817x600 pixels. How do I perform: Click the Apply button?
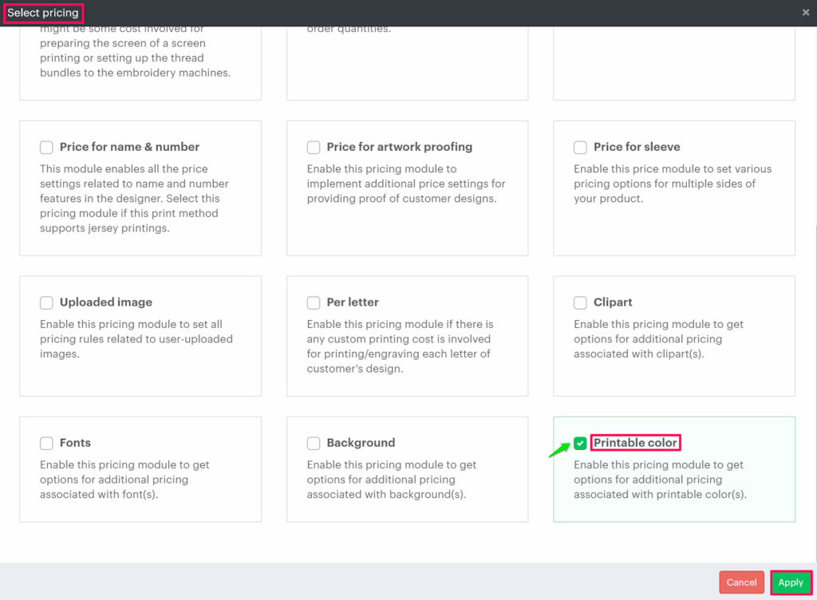[x=791, y=582]
